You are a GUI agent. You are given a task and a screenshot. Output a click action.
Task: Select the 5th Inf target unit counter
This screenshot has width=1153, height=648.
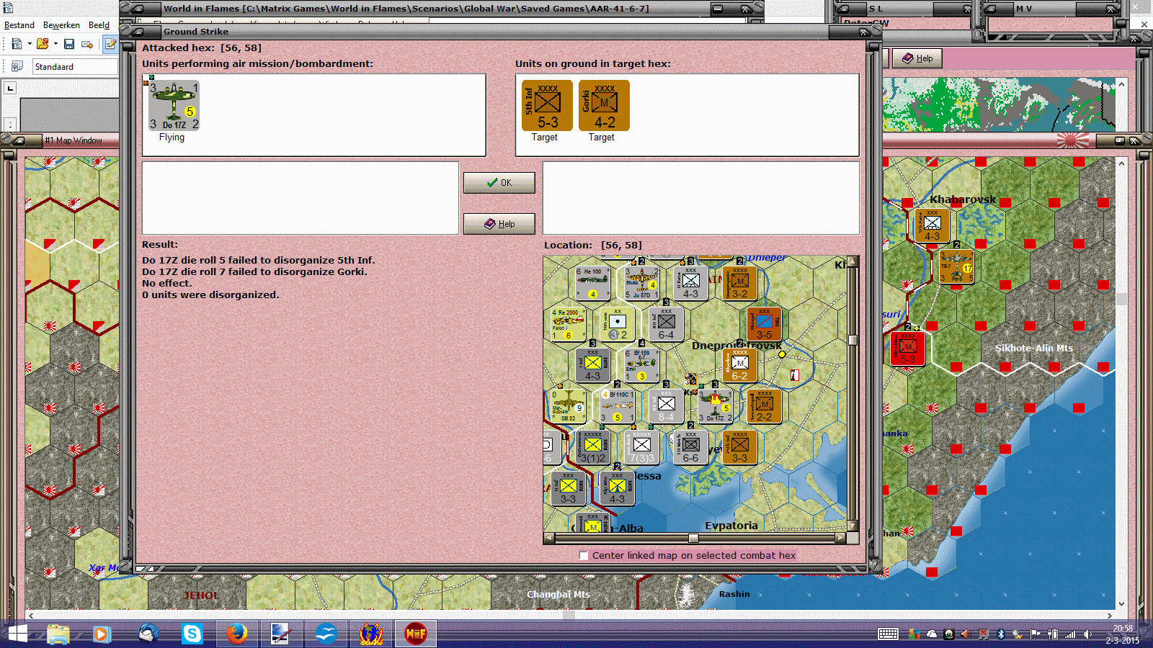(547, 105)
